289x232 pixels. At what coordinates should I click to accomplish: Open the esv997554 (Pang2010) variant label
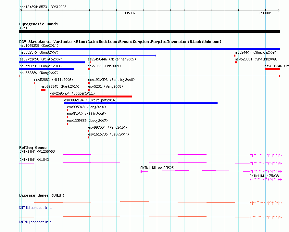107,127
